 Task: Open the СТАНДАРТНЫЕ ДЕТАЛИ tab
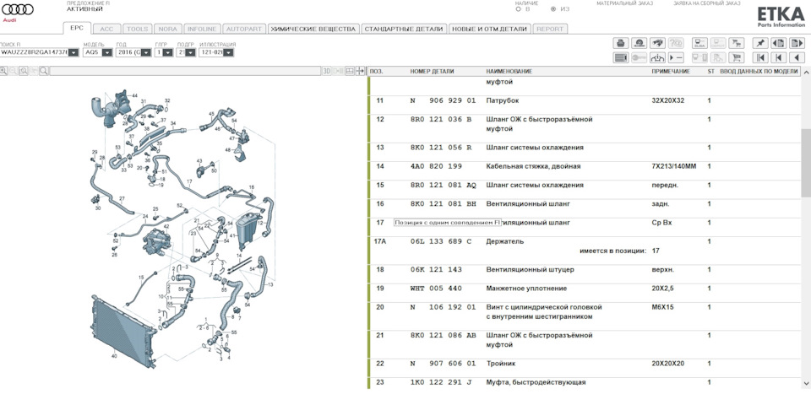coord(403,29)
